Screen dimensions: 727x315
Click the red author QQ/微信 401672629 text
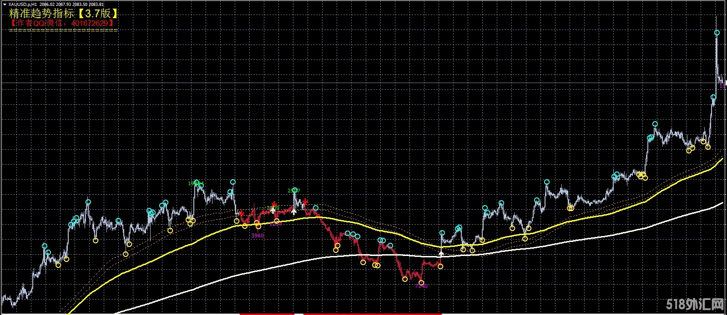[62, 22]
